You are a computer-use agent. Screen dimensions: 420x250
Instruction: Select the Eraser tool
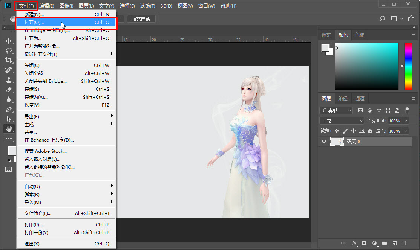click(9, 90)
